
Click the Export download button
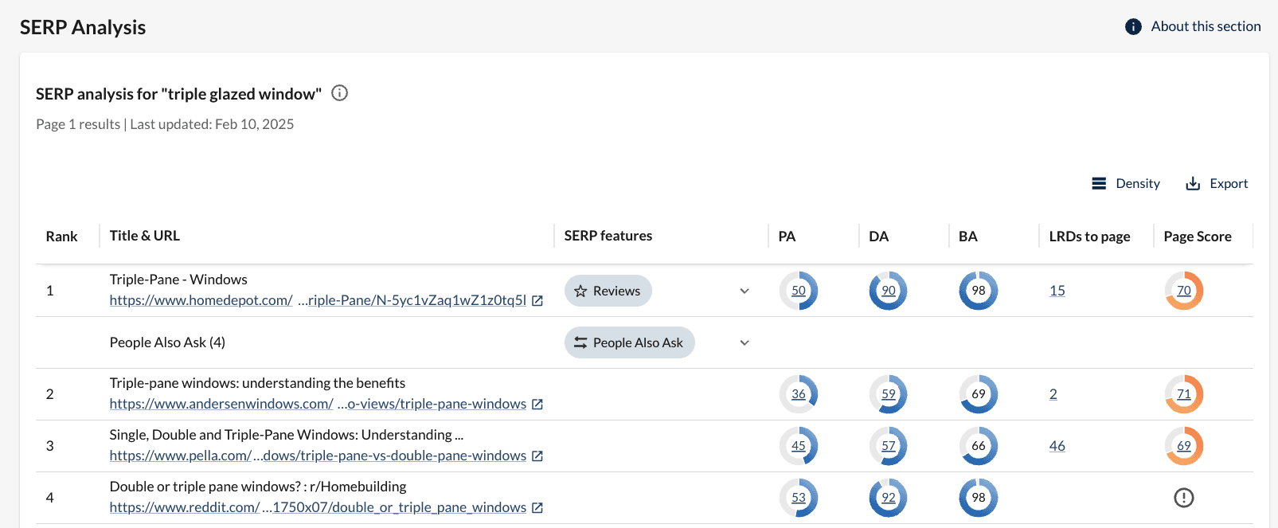coord(1217,184)
